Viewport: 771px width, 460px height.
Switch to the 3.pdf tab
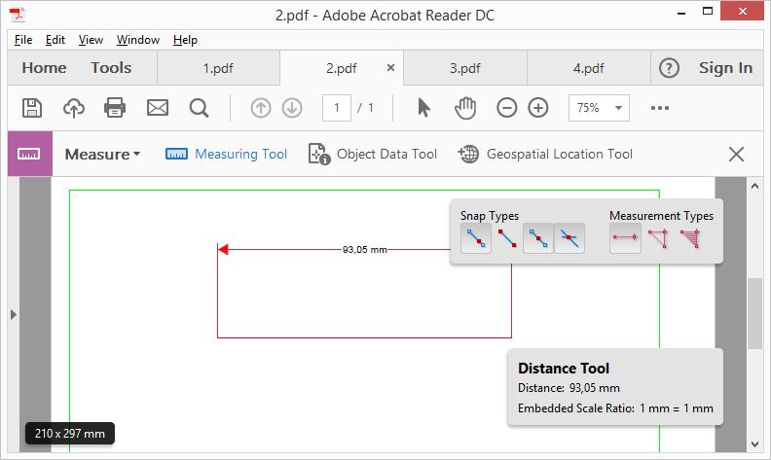[x=465, y=68]
